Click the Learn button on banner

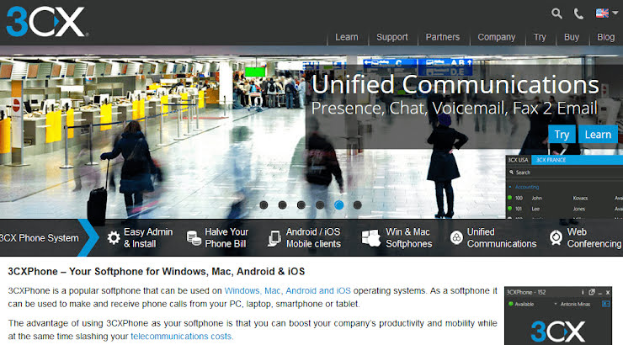click(598, 134)
